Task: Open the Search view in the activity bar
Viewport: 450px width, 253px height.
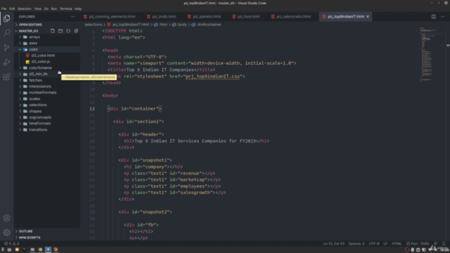Action: point(6,33)
